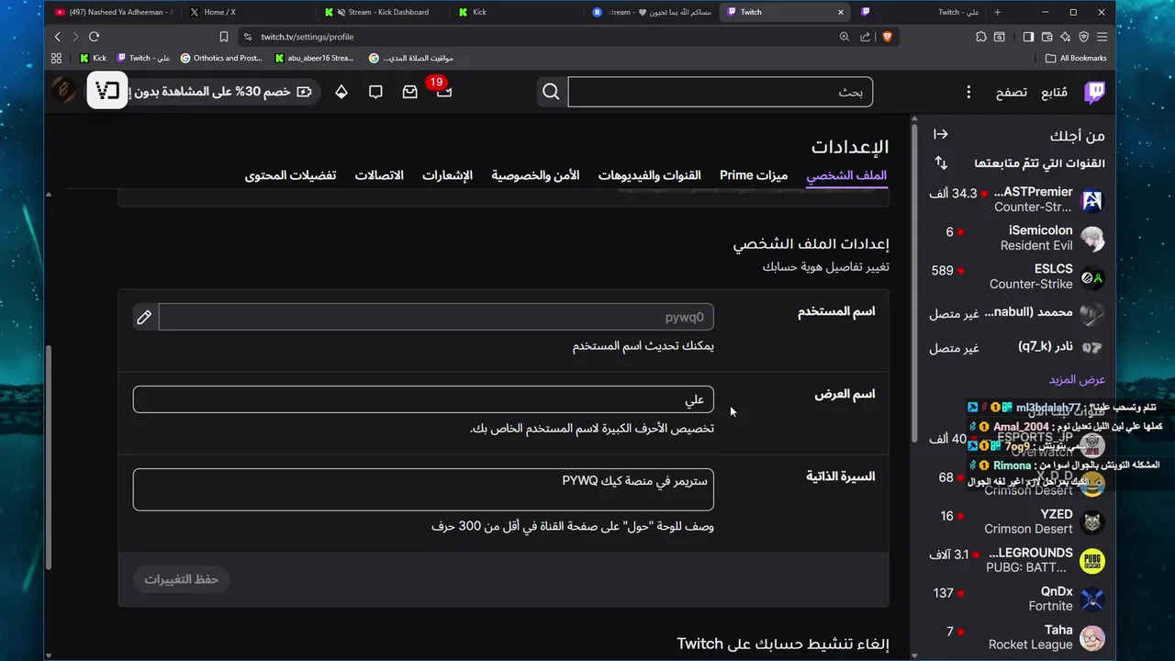Viewport: 1175px width, 661px height.
Task: Reload the page with refresh icon
Action: [94, 37]
